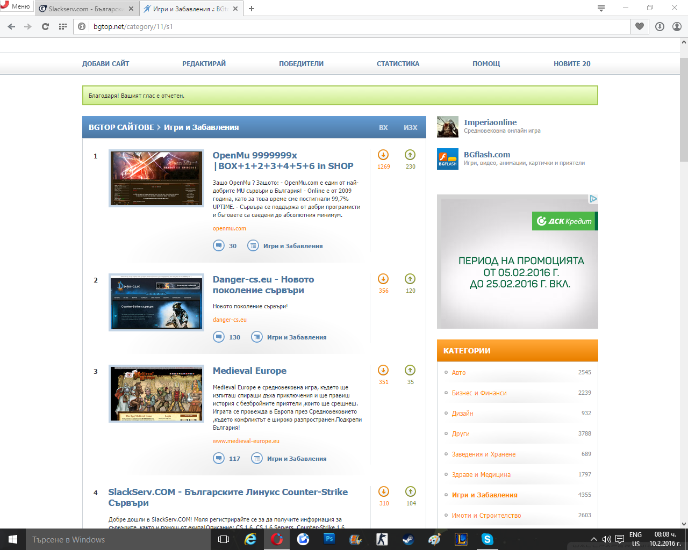Image resolution: width=688 pixels, height=550 pixels.
Task: Open the РЕДАКТИРАЙ nav item
Action: tap(204, 63)
